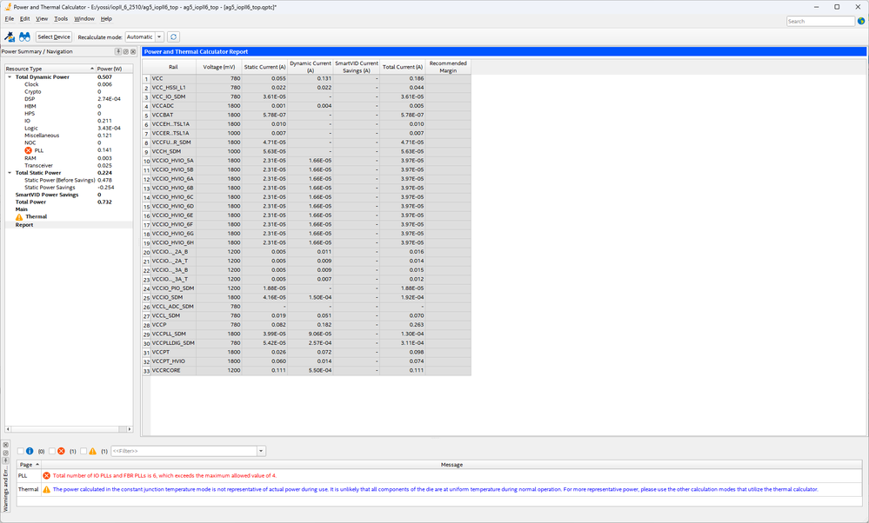Toggle the warning messages checkbox
869x523 pixels.
pos(84,451)
